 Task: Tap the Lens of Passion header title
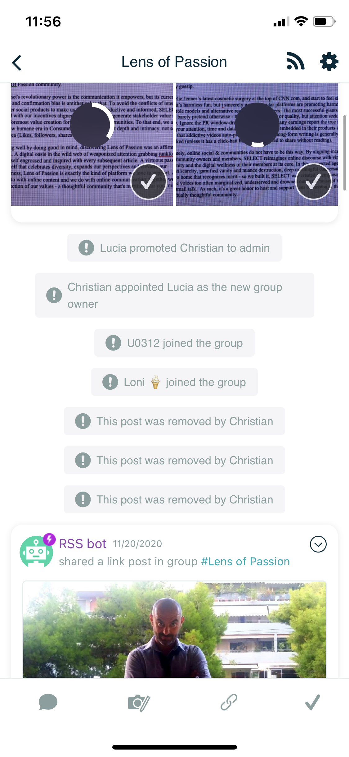coord(174,62)
